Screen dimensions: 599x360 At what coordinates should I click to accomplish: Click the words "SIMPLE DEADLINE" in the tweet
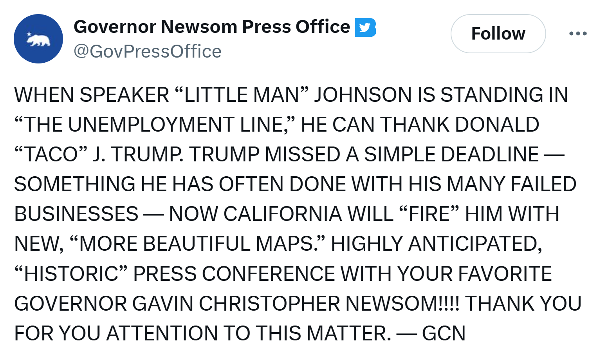point(451,154)
